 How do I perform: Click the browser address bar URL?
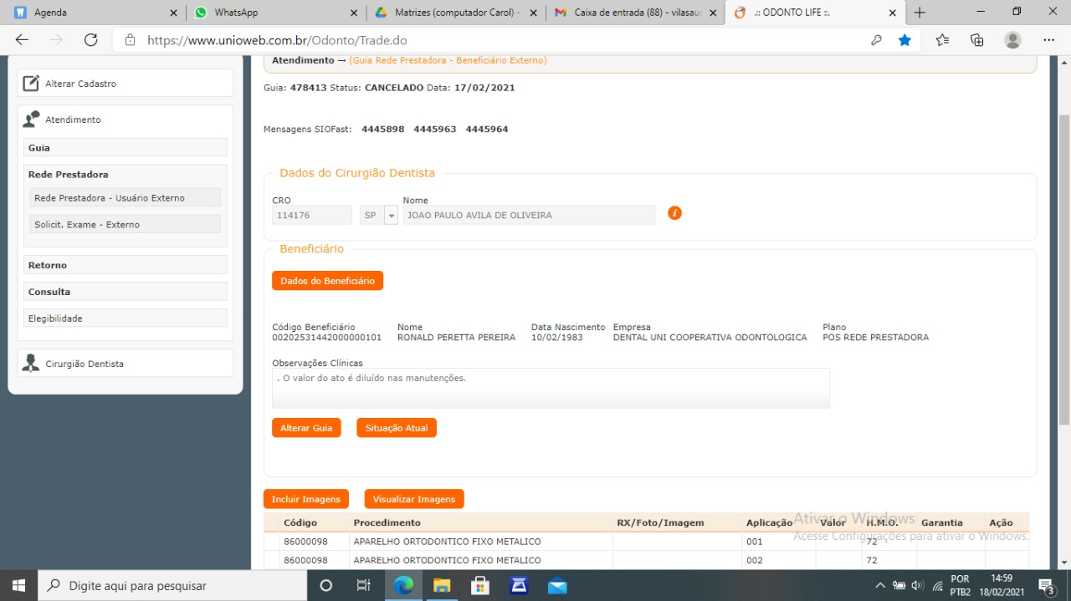[277, 40]
